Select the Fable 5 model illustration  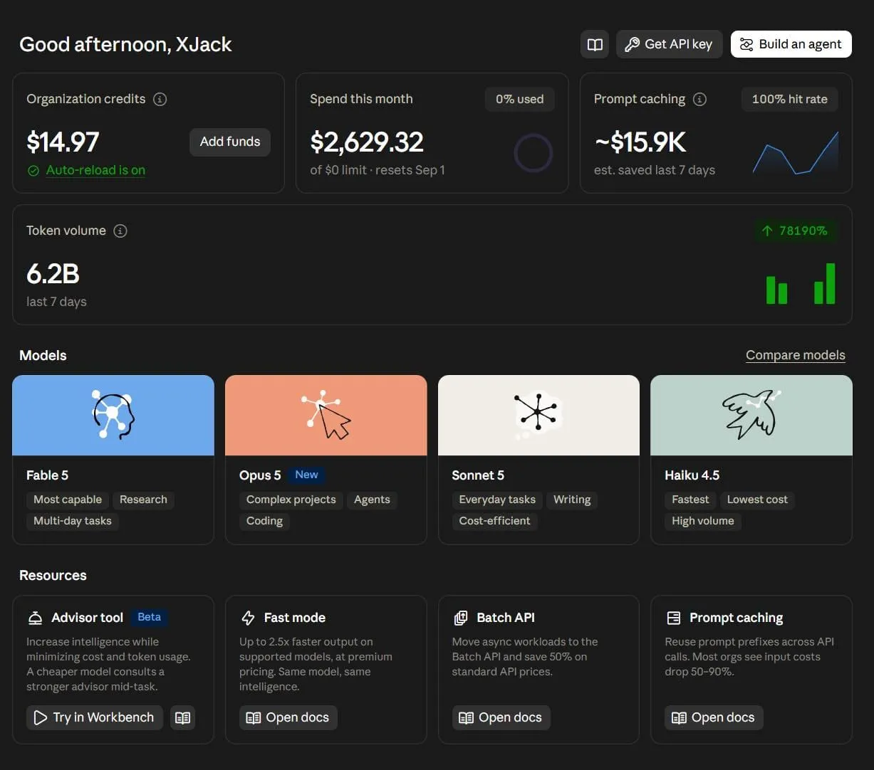113,415
